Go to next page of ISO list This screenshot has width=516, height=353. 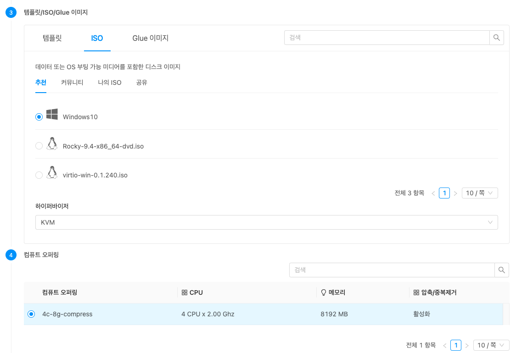(x=455, y=193)
